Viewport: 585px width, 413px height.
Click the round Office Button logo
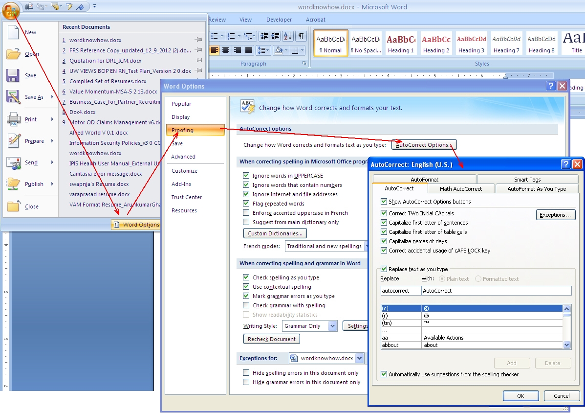click(x=10, y=10)
